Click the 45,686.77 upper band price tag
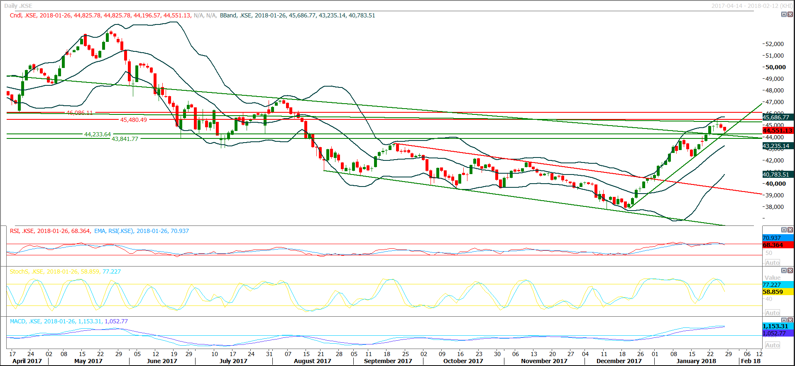Image resolution: width=795 pixels, height=366 pixels. (778, 117)
